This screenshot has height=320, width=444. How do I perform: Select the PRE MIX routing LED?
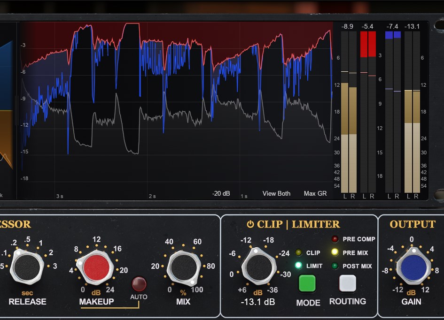(x=335, y=252)
